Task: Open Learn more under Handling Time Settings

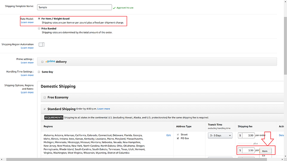Action: coord(27,75)
